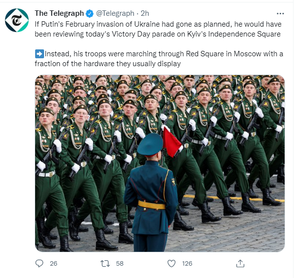View the 126 likes count
Viewport: 295px width, 278px height.
click(x=187, y=264)
